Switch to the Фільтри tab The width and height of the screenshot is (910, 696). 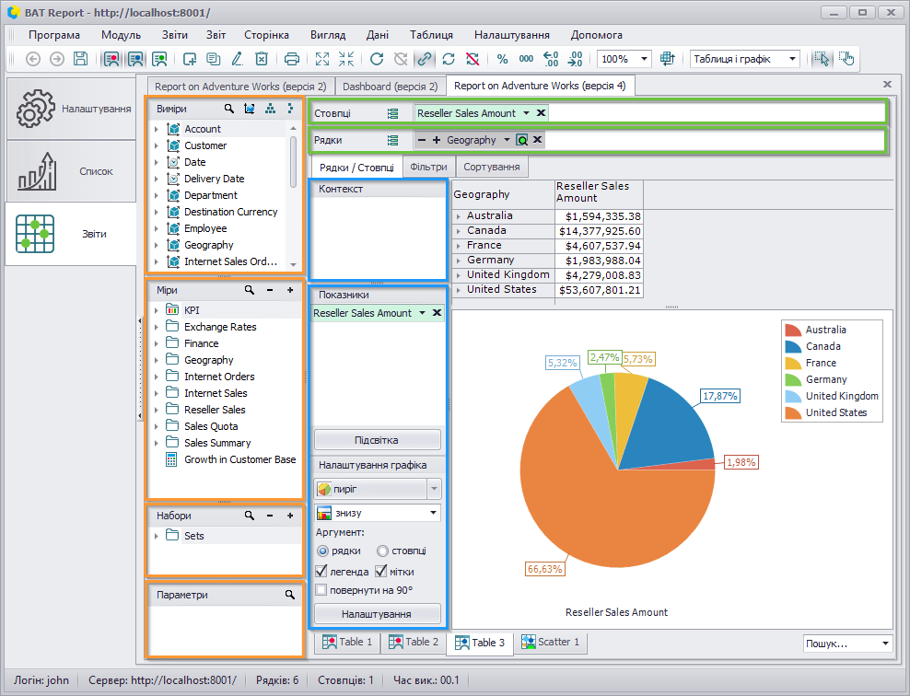click(x=428, y=167)
